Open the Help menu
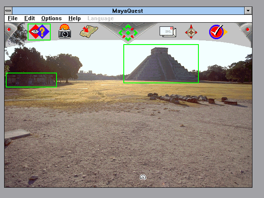Viewport: 264px width, 198px height. pos(74,18)
